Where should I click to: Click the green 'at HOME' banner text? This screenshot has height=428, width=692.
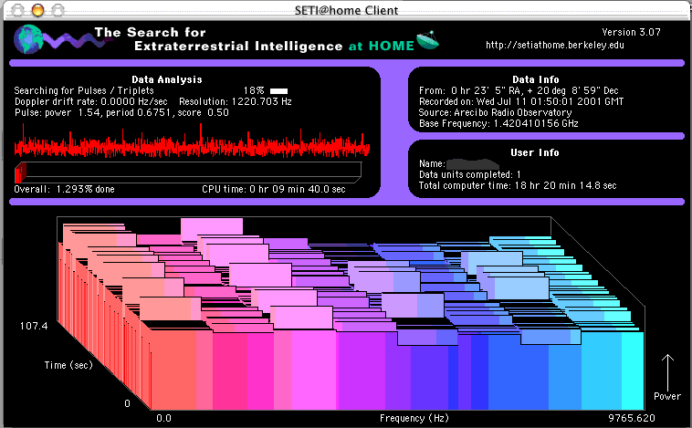382,46
